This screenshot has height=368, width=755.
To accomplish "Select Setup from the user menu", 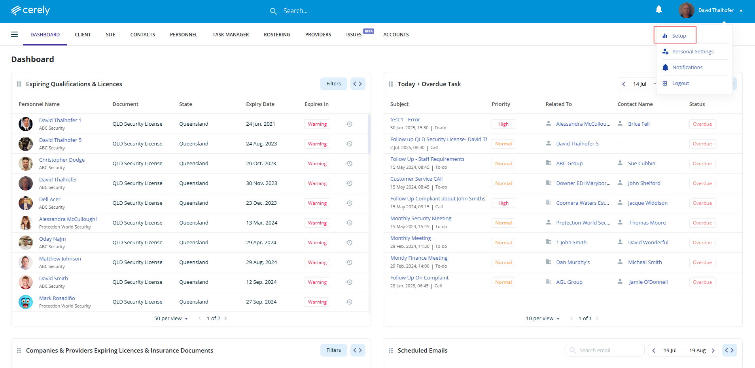I will coord(679,36).
